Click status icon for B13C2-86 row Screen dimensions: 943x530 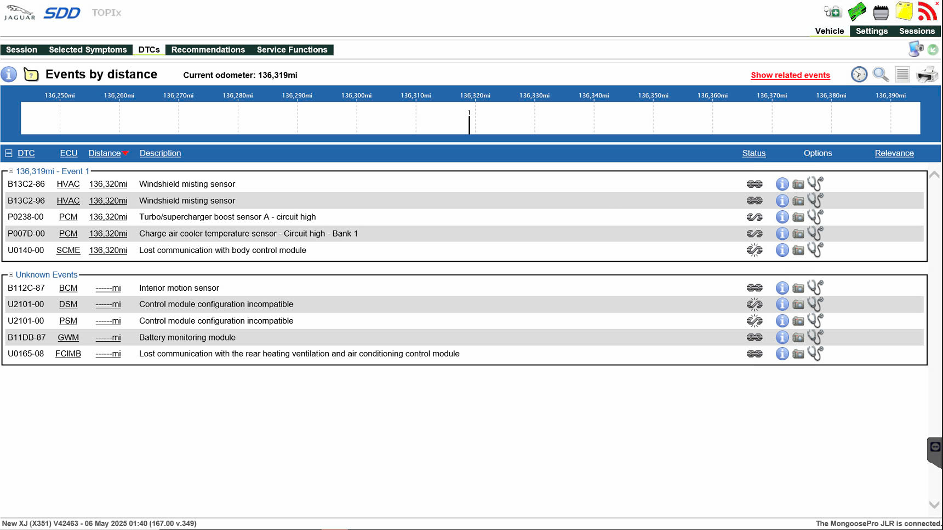coord(755,185)
